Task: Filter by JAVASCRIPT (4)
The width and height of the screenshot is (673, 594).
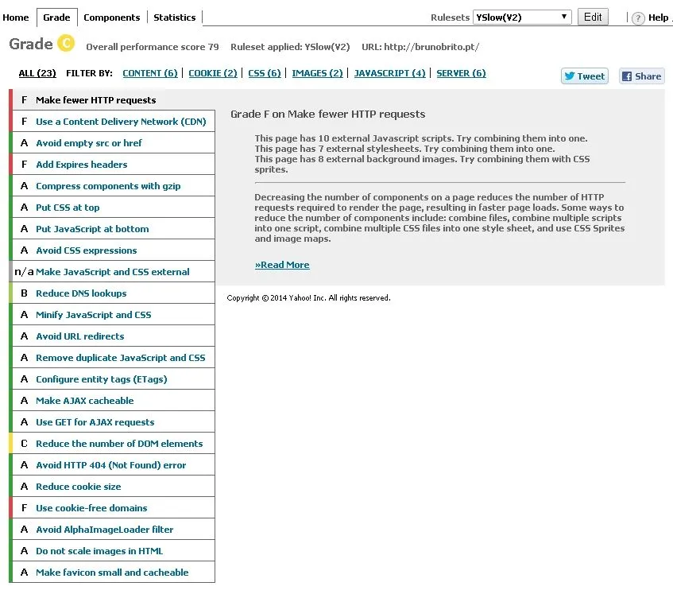Action: pos(389,73)
